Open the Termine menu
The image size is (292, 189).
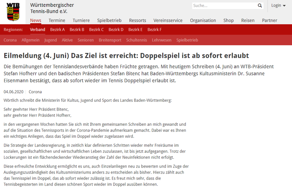57,20
